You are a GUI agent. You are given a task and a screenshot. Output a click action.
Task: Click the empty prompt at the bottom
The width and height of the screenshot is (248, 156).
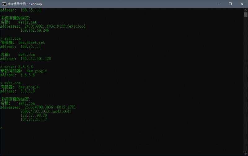(x=2, y=127)
